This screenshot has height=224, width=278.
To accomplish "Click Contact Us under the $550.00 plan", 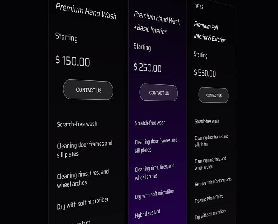I will coord(214,95).
